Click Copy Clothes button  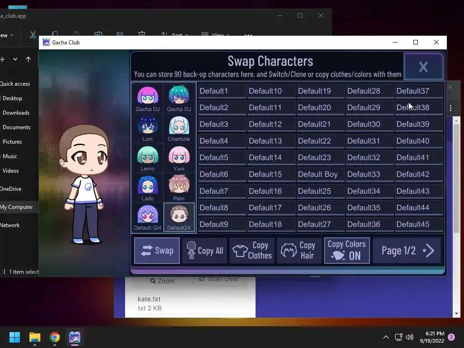[252, 251]
